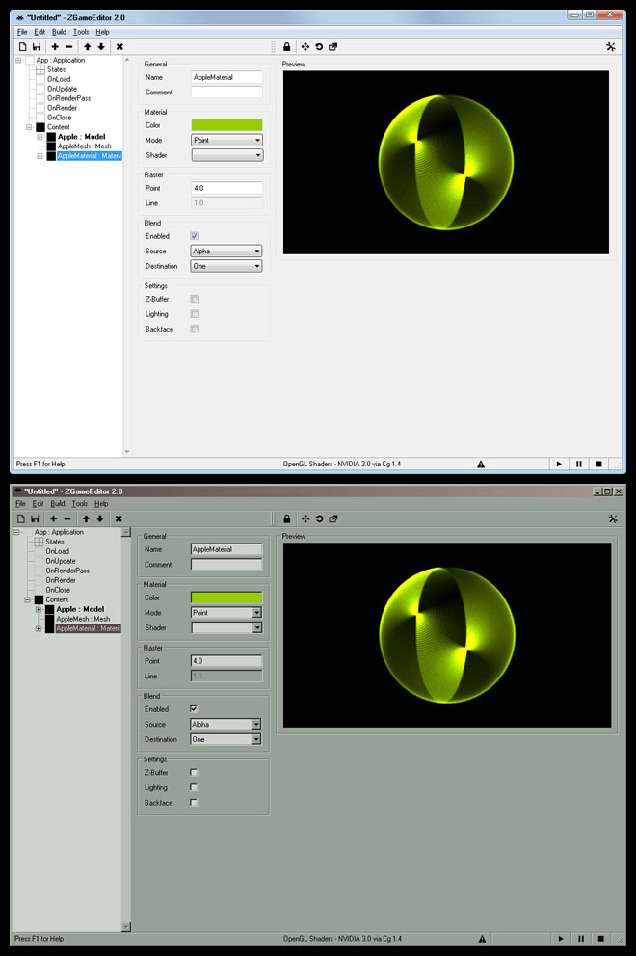The height and width of the screenshot is (956, 636).
Task: Click pause button in bottom window status bar
Action: (x=580, y=939)
